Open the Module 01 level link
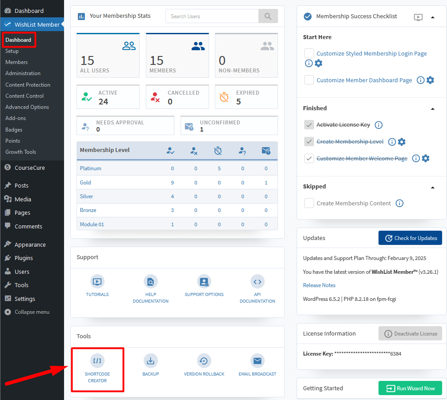Image resolution: width=447 pixels, height=400 pixels. pyautogui.click(x=92, y=224)
